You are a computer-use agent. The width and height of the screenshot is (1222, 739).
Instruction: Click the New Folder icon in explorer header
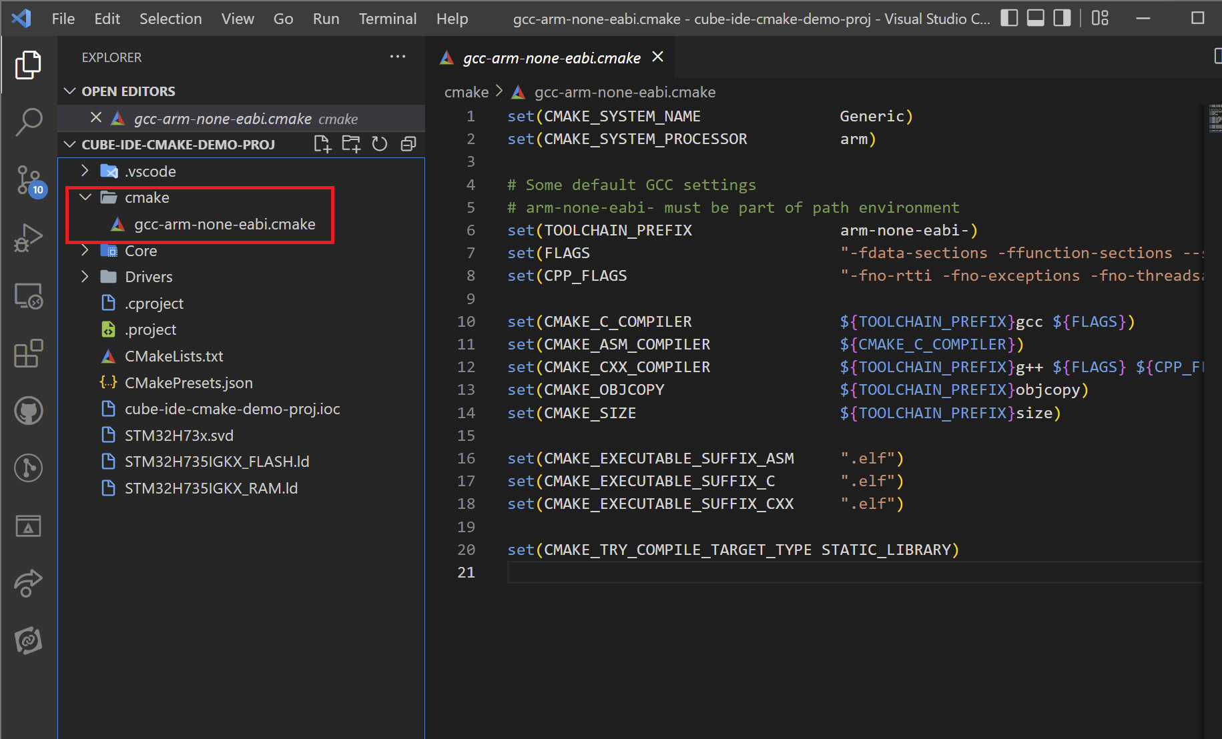click(351, 144)
